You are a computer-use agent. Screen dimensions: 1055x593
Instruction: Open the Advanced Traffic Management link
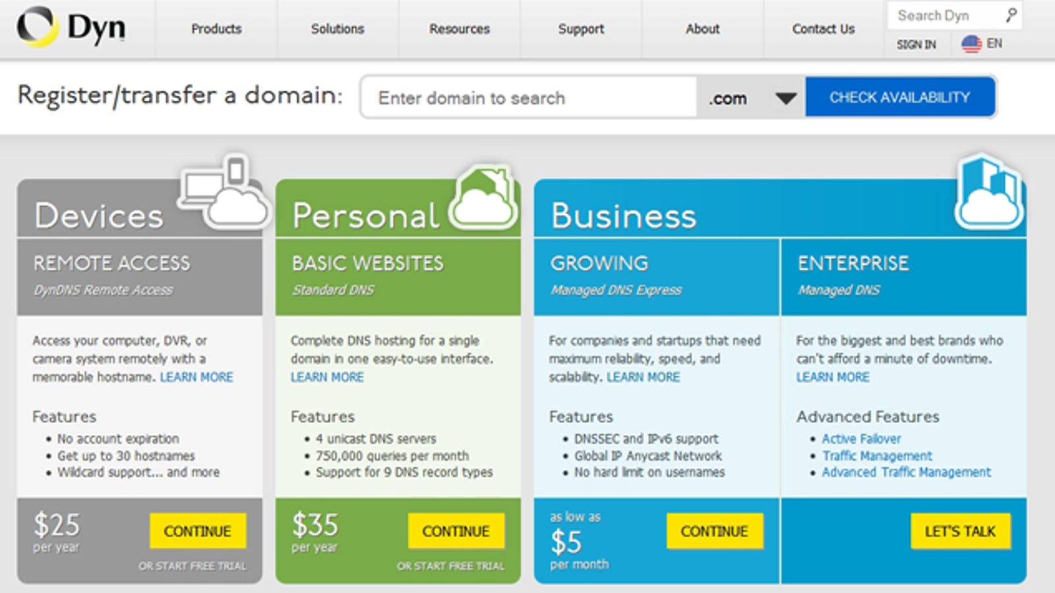pyautogui.click(x=906, y=472)
